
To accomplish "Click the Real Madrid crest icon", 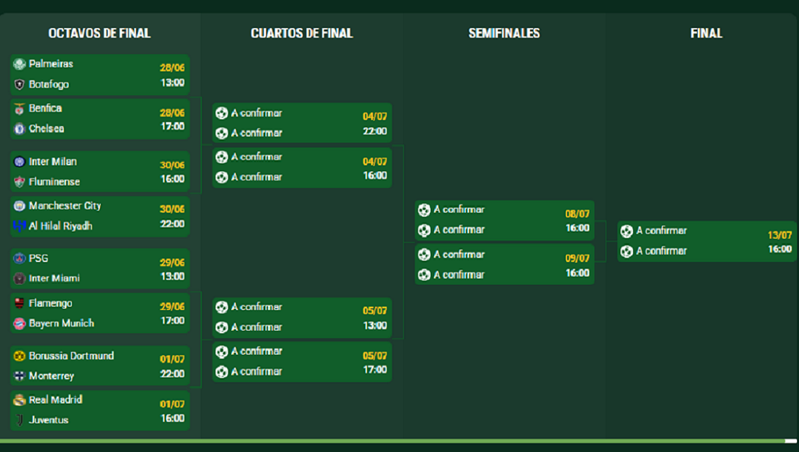I will (x=19, y=400).
